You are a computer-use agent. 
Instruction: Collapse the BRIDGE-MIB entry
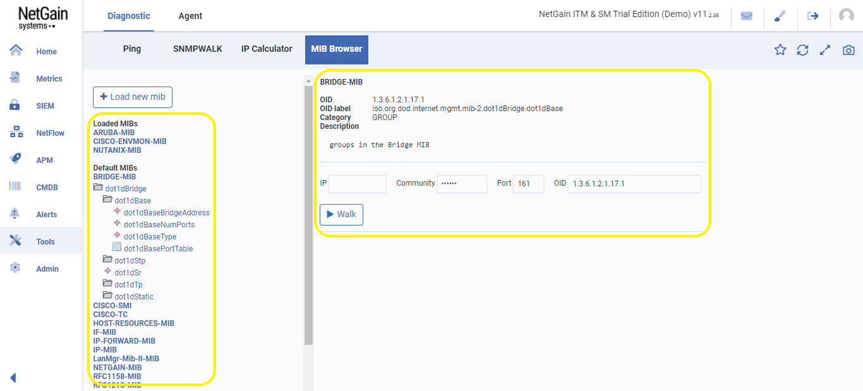point(114,177)
